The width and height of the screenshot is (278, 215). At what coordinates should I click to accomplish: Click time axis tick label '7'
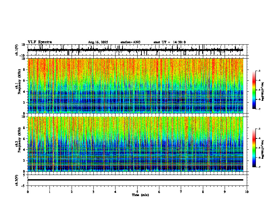181,192
